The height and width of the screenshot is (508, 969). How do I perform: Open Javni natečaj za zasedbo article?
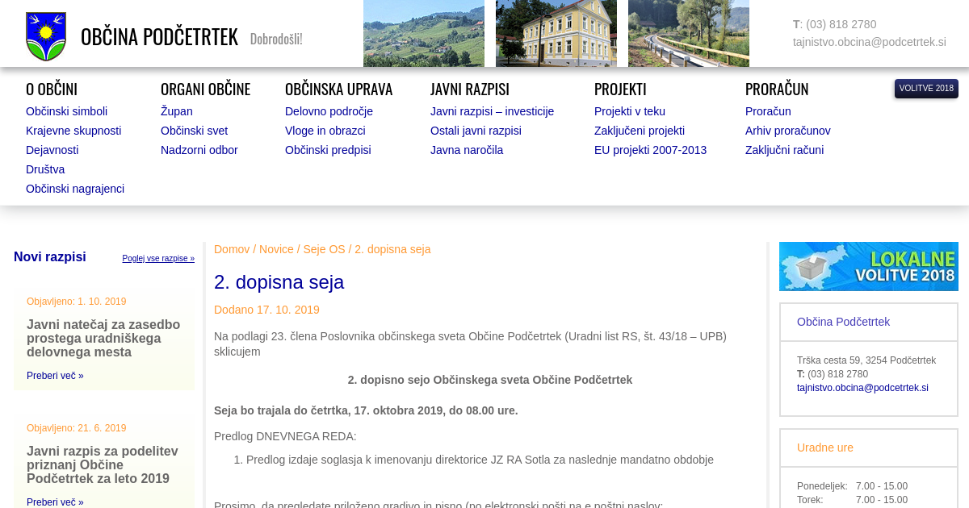tap(103, 338)
